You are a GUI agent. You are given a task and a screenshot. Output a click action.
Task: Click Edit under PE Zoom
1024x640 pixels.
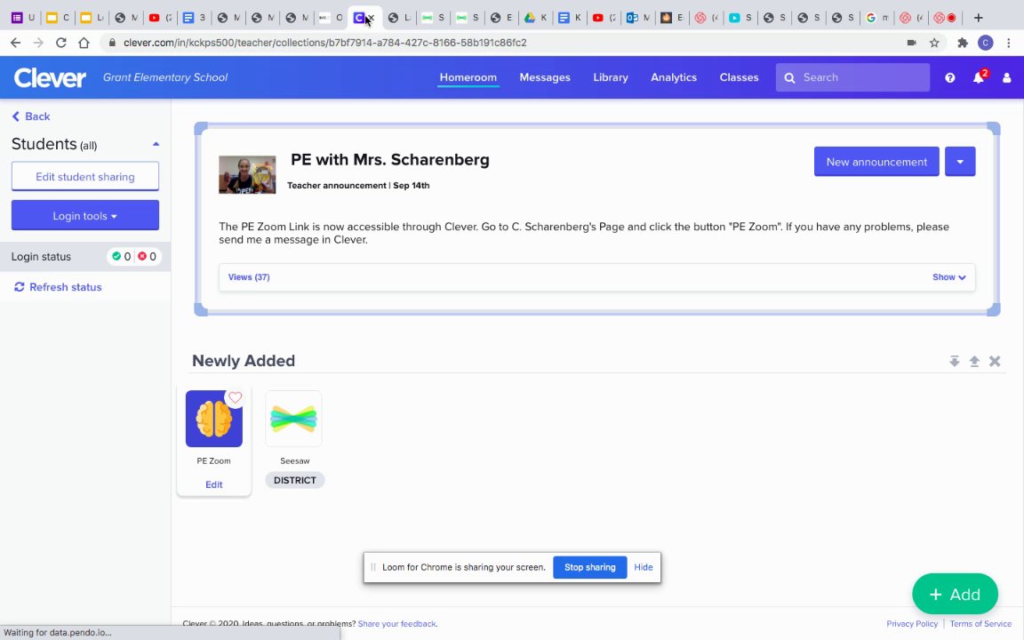tap(213, 484)
